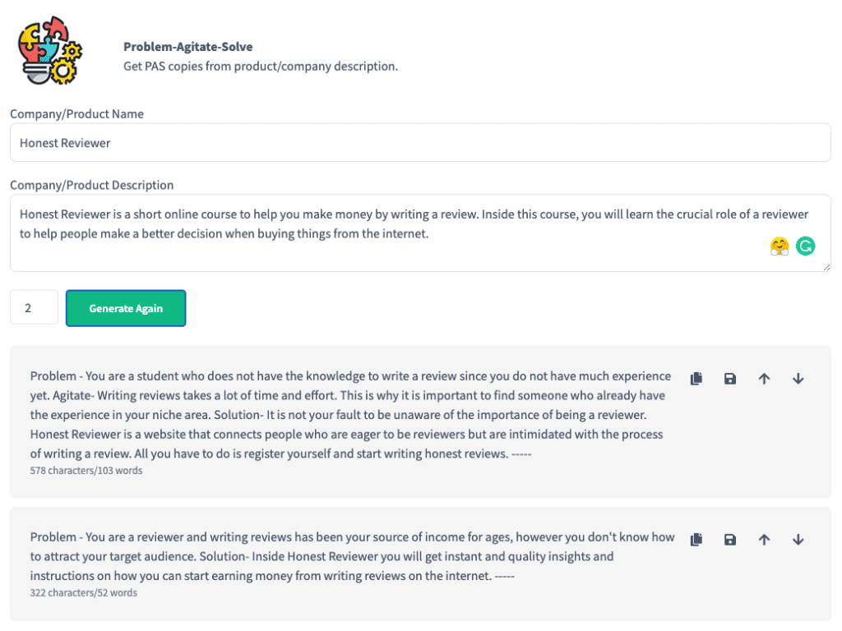
Task: Click the Generate Again button
Action: [126, 308]
